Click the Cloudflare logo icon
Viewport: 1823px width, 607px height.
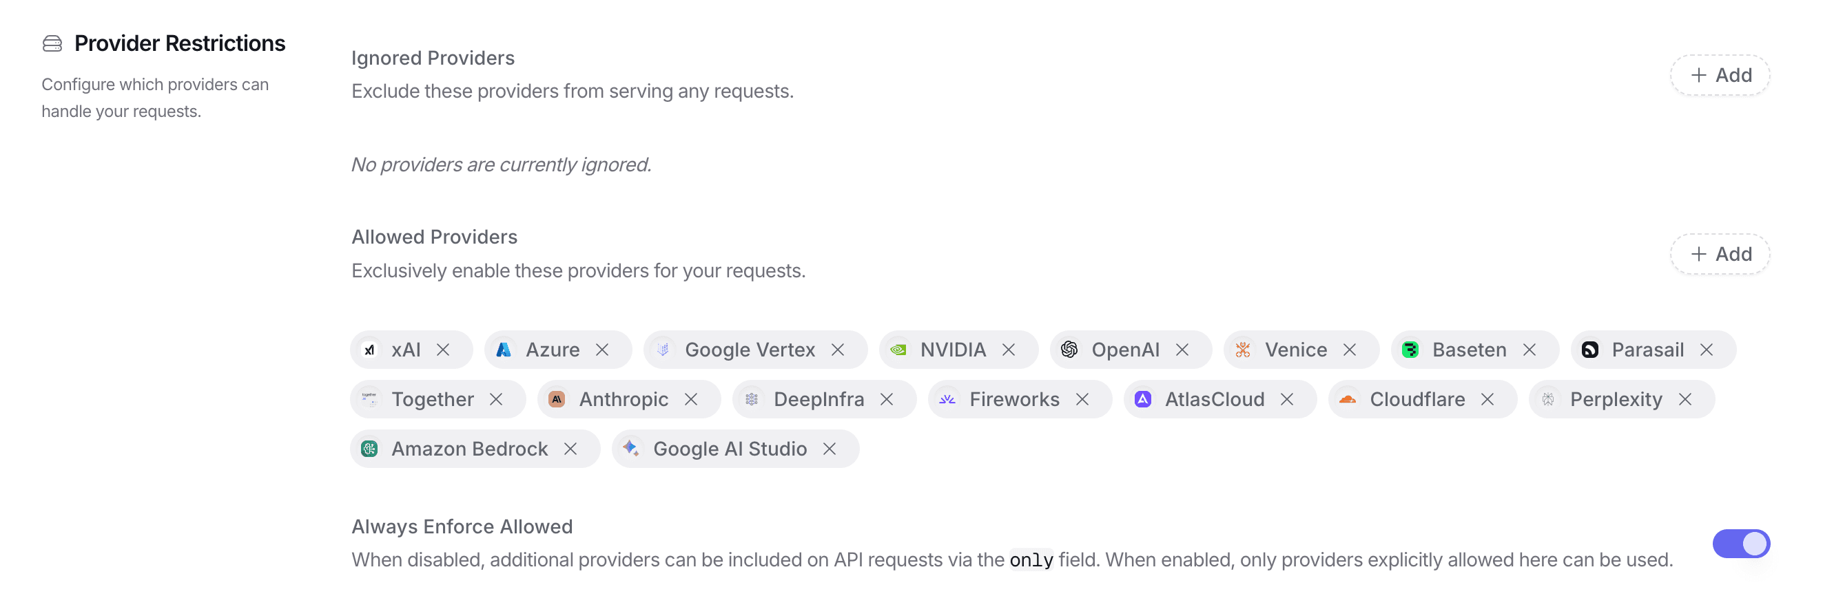pos(1348,399)
